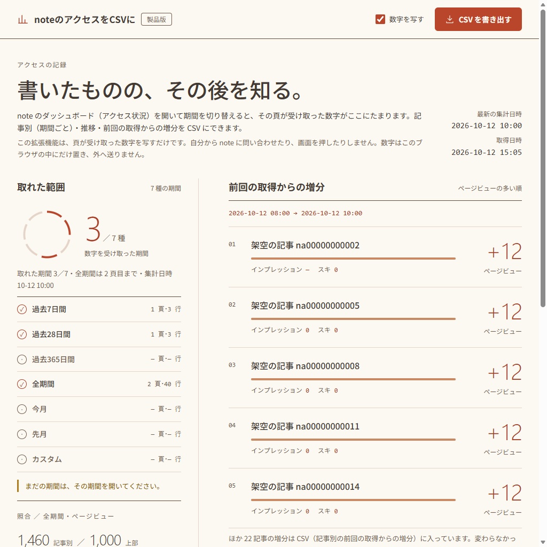Image resolution: width=547 pixels, height=547 pixels.
Task: Click check circle icon beside 過去28日間
Action: 22,334
